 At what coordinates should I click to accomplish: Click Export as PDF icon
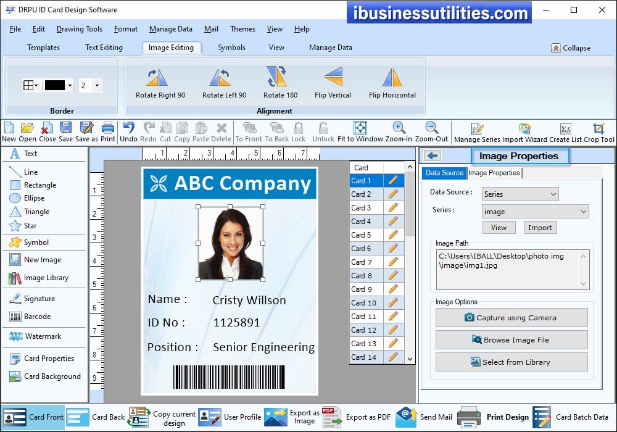[332, 417]
